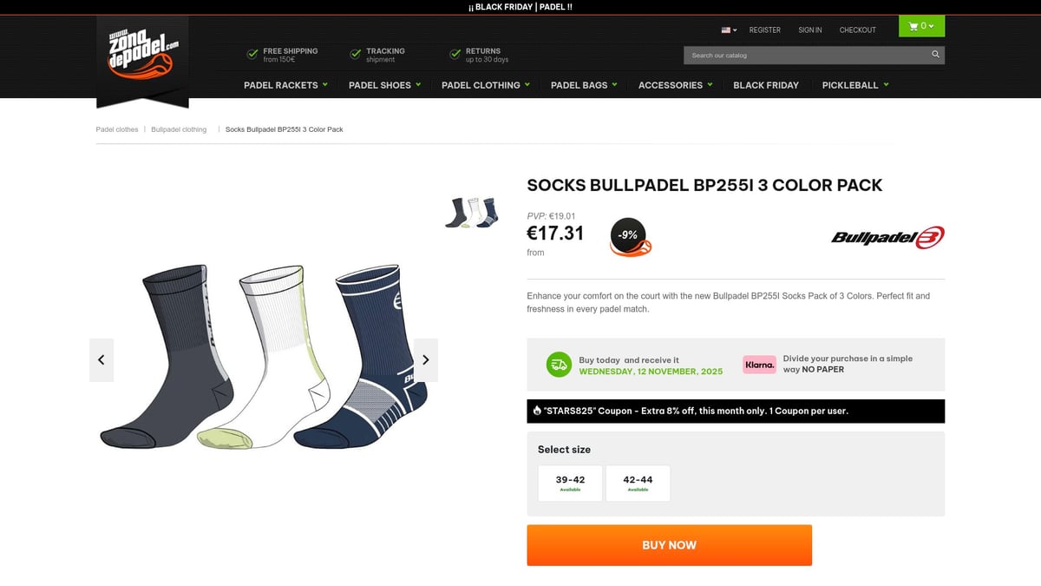The image size is (1041, 586).
Task: Expand the Padel Rackets menu
Action: tap(285, 85)
